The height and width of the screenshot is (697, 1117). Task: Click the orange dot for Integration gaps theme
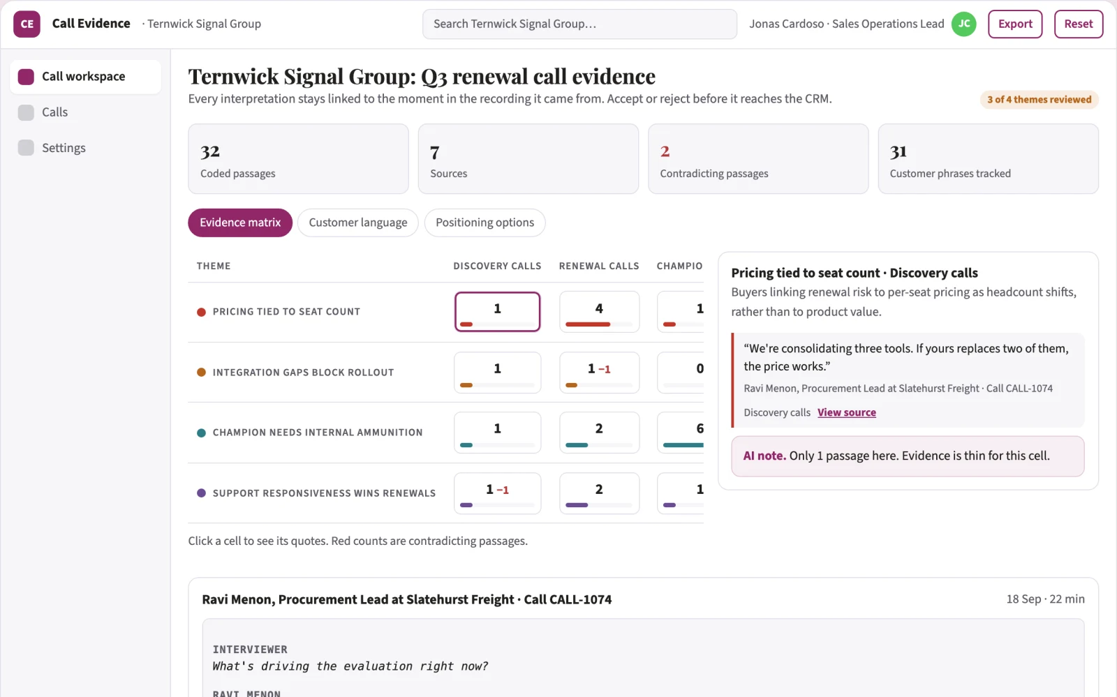pos(201,373)
